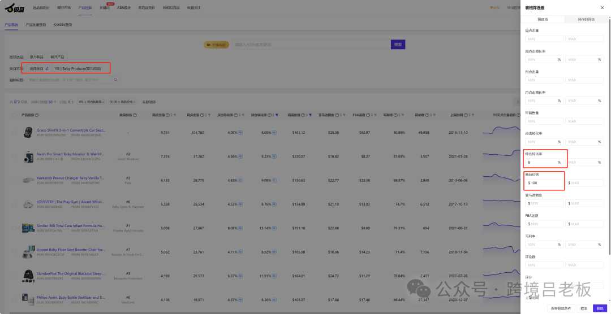This screenshot has width=611, height=314.
Task: Open the SlumberPod The Original Blackout Sleep link
Action: tap(71, 273)
